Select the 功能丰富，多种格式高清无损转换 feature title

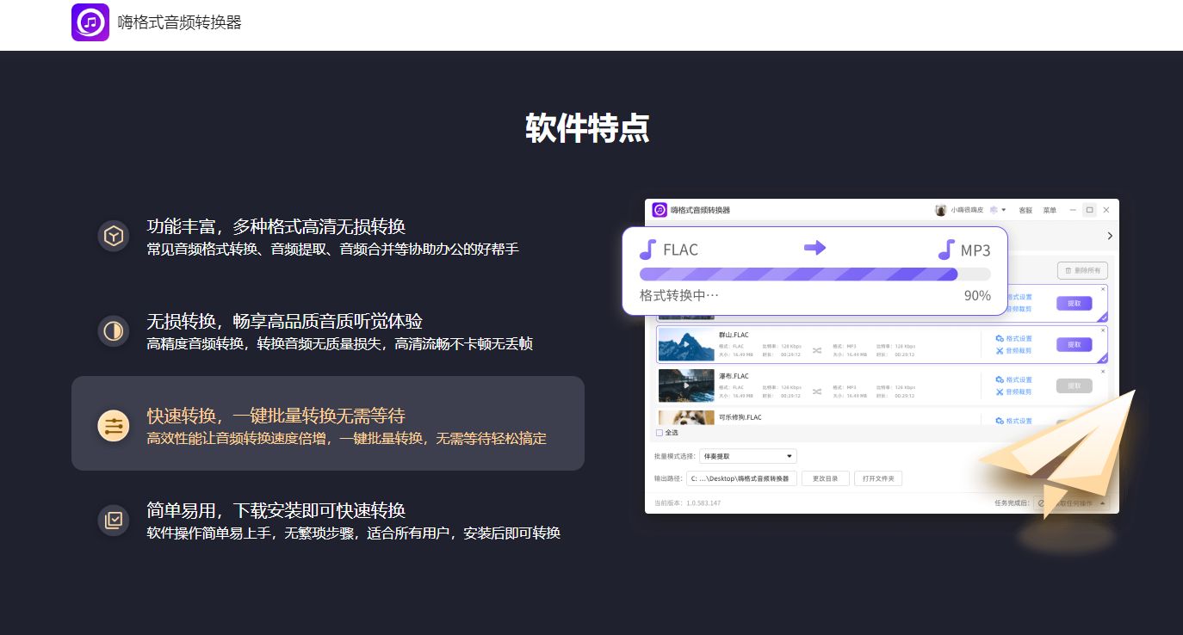coord(276,226)
